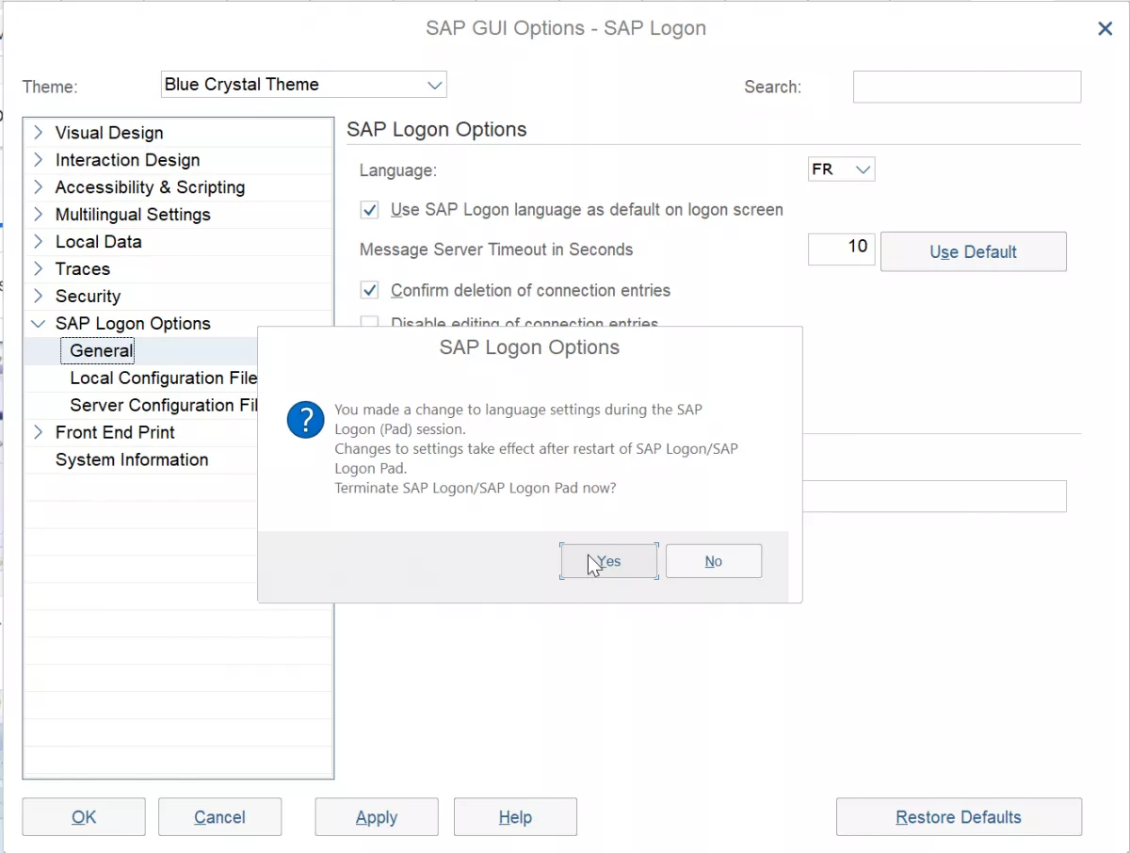Click the SAP Logon Options section heading
This screenshot has width=1130, height=853.
click(x=437, y=130)
